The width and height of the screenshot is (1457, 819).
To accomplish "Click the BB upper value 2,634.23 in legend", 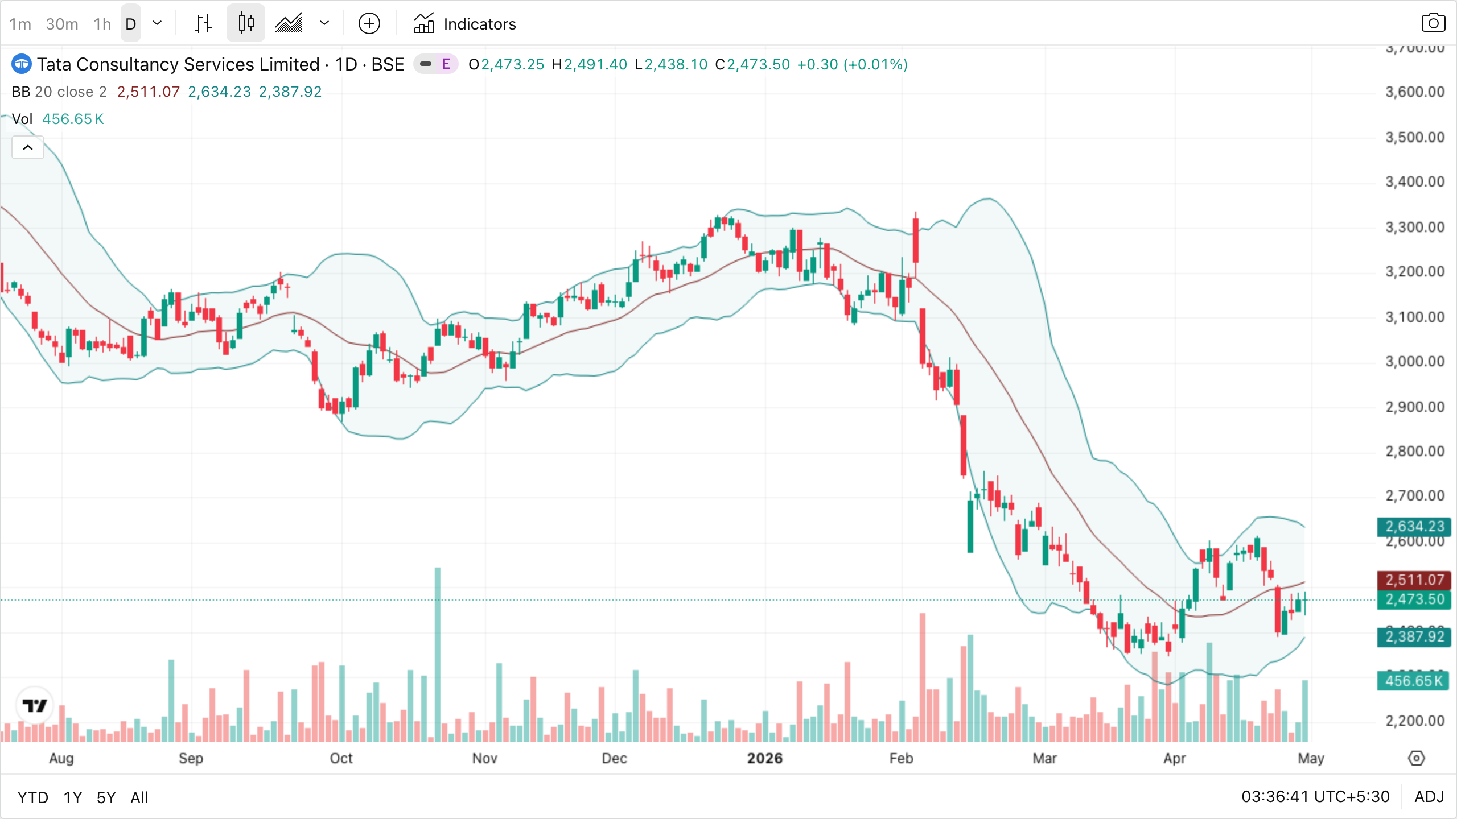I will coord(220,92).
